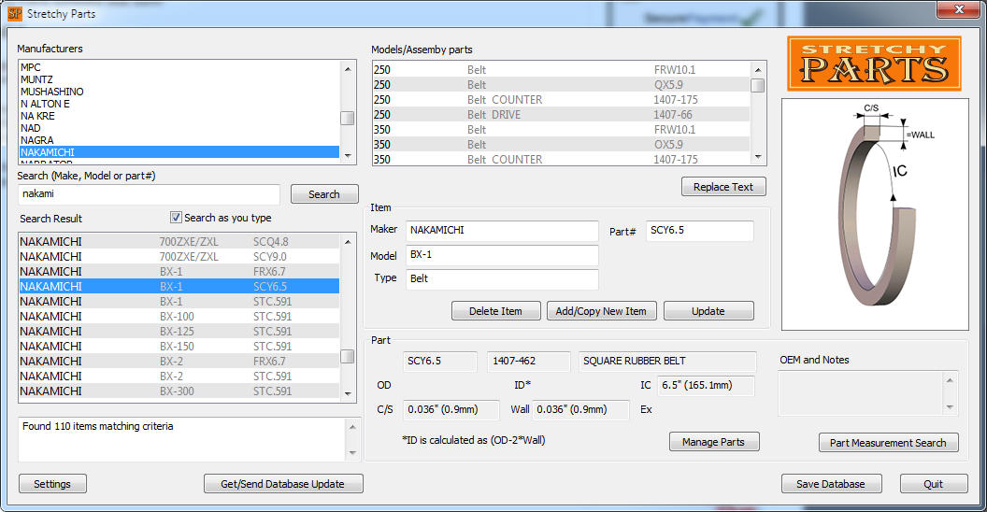Click the Save Database button
Viewport: 987px width, 512px height.
(x=831, y=484)
